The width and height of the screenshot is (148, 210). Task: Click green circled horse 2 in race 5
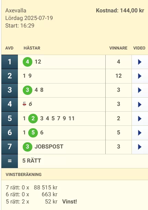pos(33,119)
